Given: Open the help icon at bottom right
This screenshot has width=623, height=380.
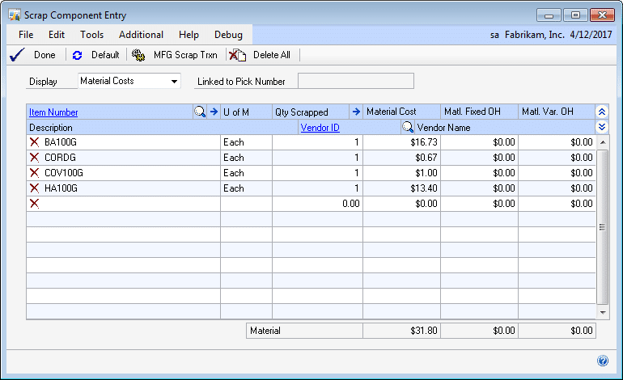Looking at the screenshot, I should pyautogui.click(x=602, y=361).
